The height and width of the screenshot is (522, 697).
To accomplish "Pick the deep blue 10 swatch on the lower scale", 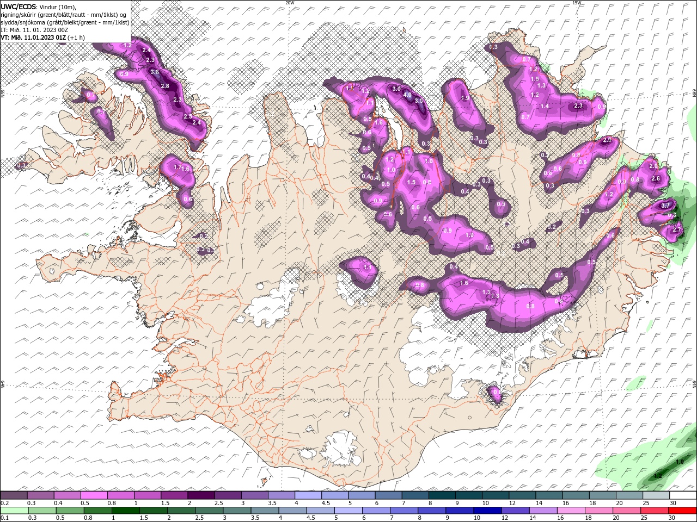I will point(487,511).
